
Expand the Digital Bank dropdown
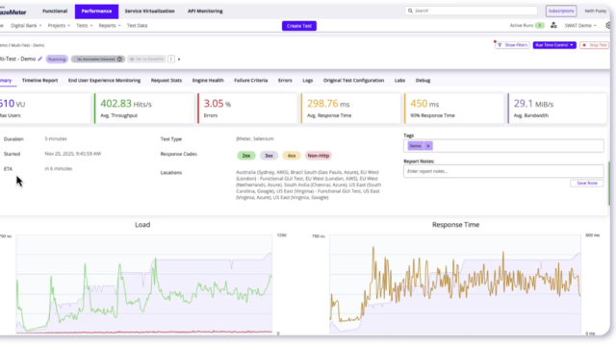tap(26, 26)
